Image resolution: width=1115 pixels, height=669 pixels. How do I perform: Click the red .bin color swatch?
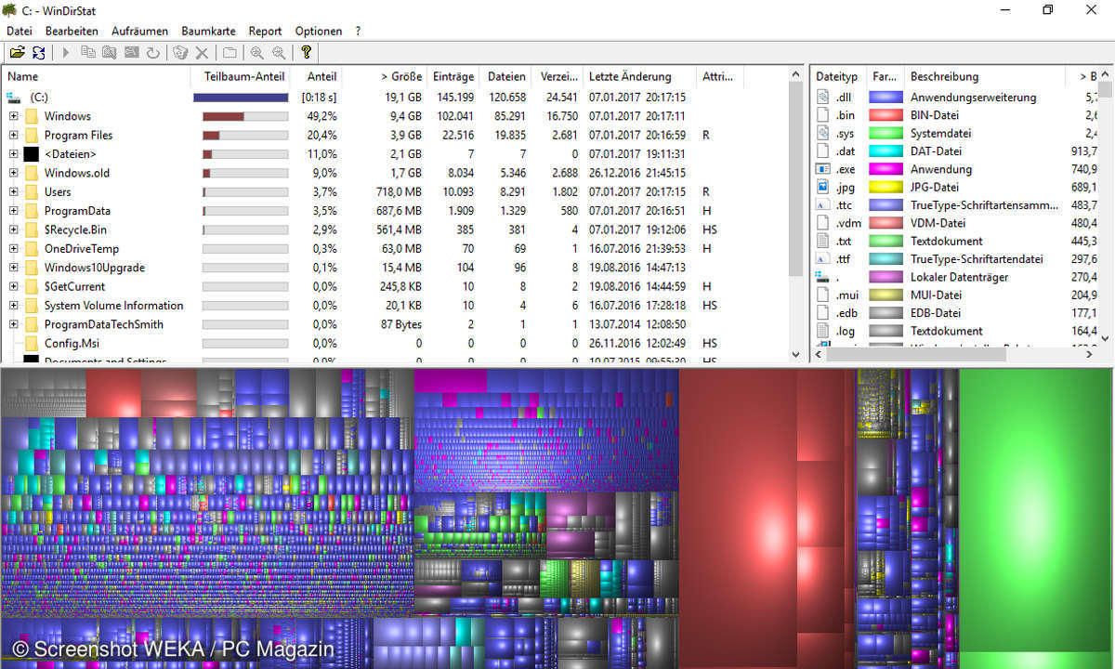(x=885, y=115)
